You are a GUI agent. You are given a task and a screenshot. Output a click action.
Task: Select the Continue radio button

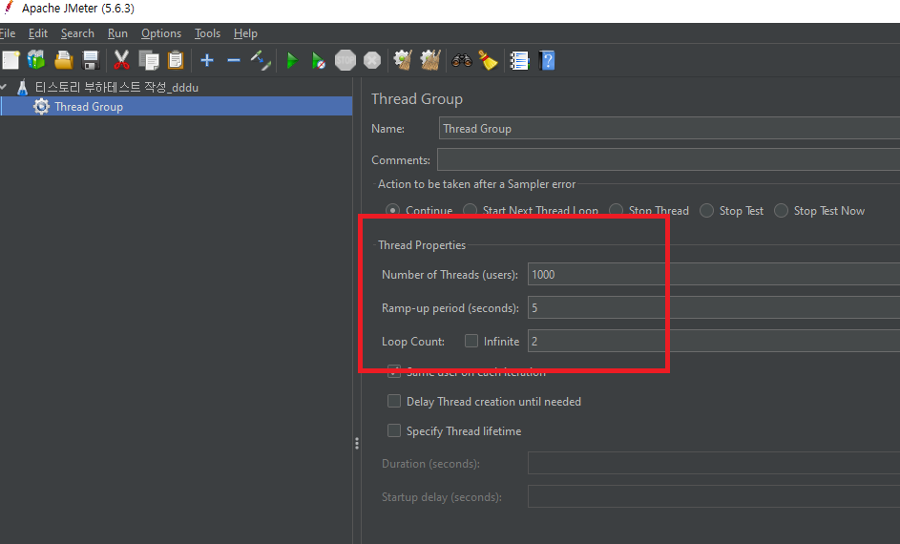click(x=392, y=211)
